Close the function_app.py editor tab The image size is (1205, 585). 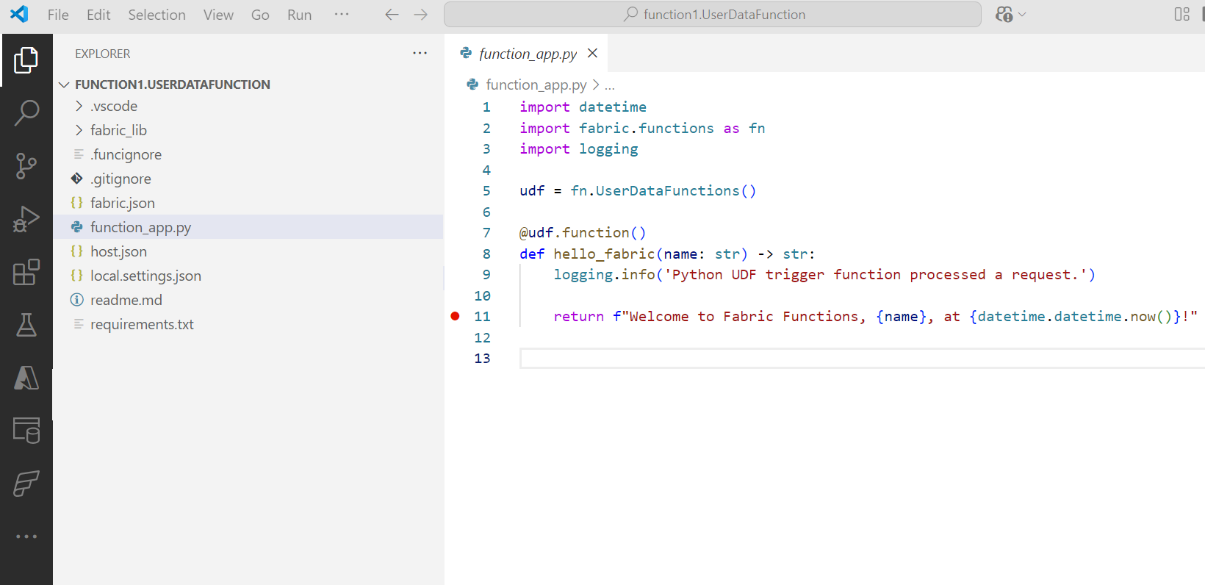point(593,53)
